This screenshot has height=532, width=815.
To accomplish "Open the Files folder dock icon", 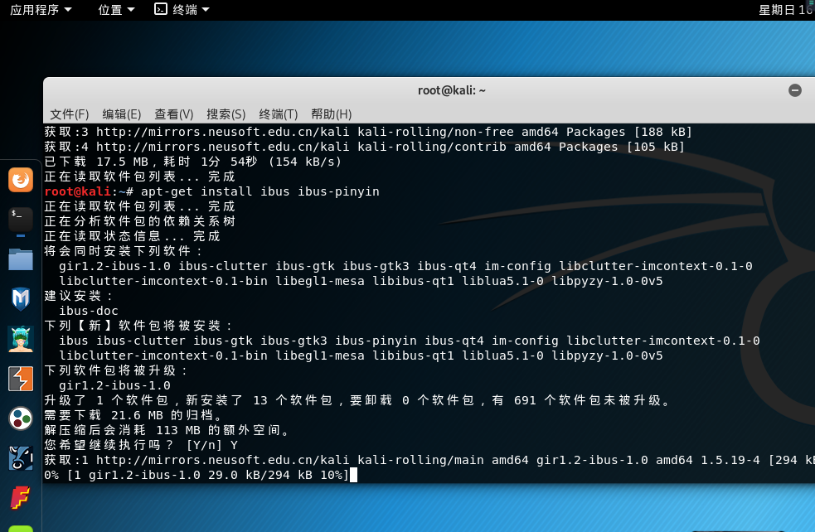I will [x=21, y=259].
